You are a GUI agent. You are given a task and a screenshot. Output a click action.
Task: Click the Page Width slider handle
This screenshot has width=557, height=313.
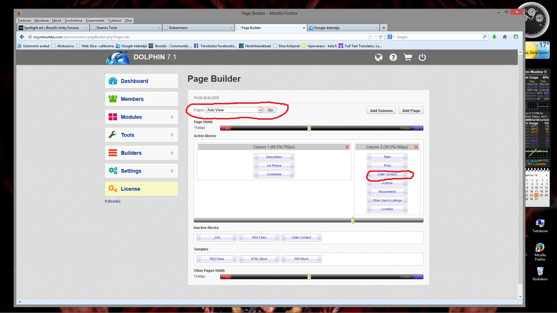[x=309, y=128]
